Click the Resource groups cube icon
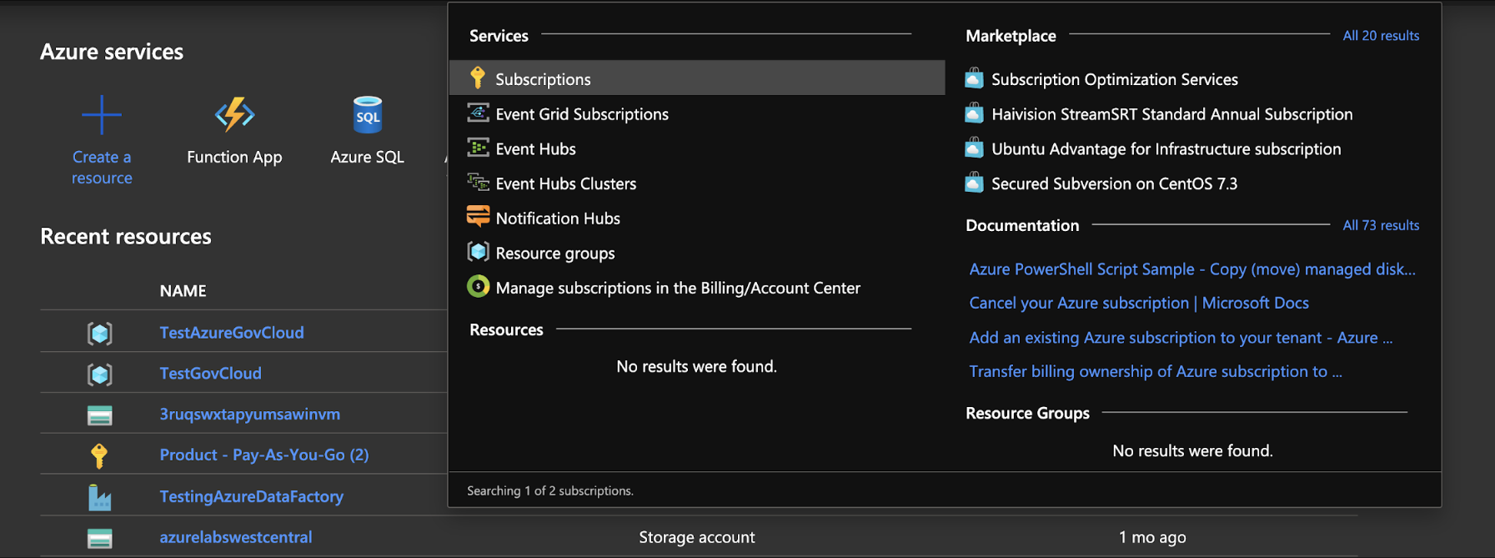The image size is (1495, 558). point(478,252)
